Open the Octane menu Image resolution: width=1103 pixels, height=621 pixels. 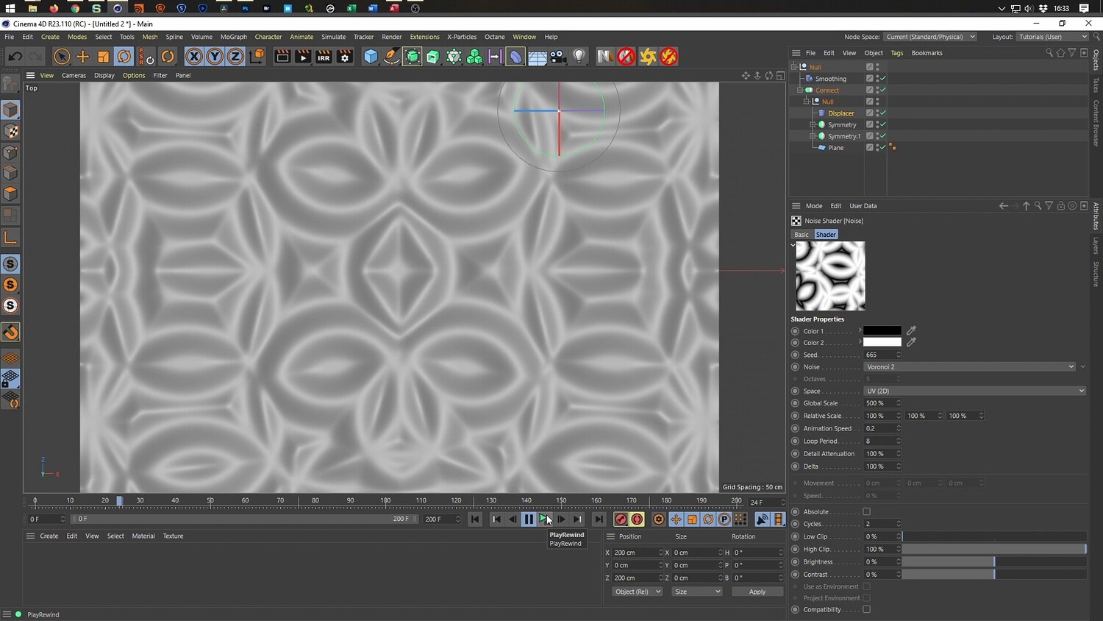click(x=495, y=37)
